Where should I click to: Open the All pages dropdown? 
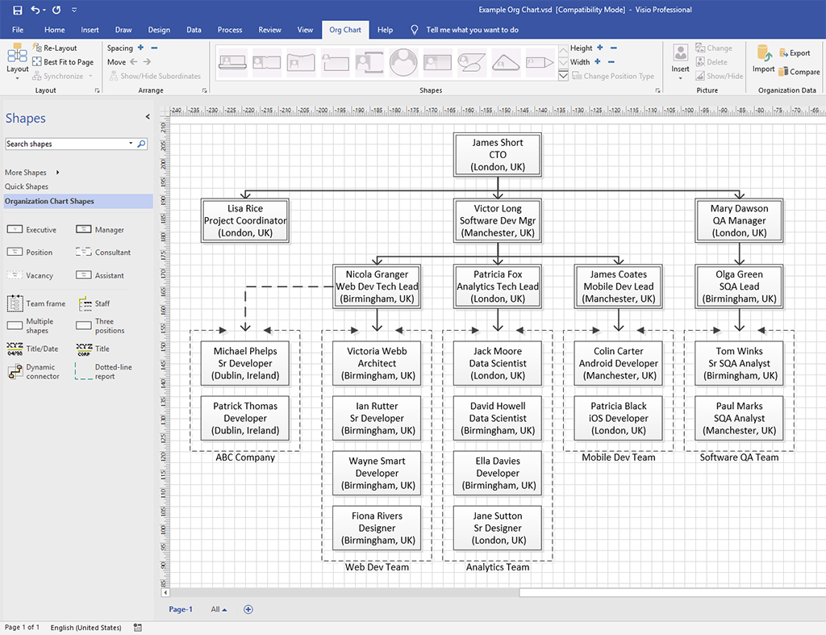coord(219,609)
